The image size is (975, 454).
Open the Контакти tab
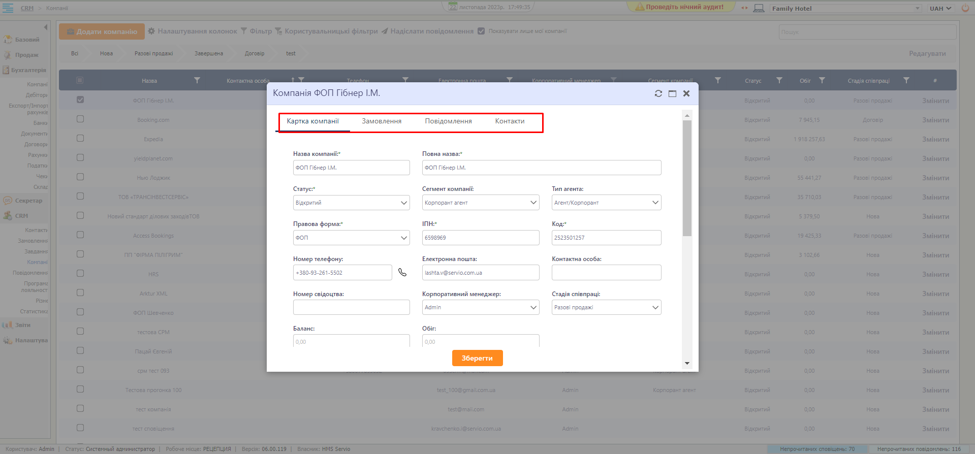(510, 121)
